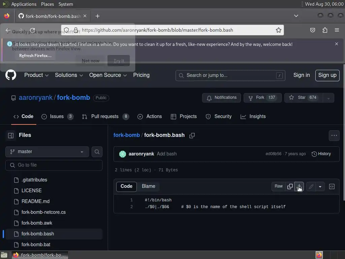View site security shield icon in address bar
This screenshot has width=345, height=259.
point(66,30)
